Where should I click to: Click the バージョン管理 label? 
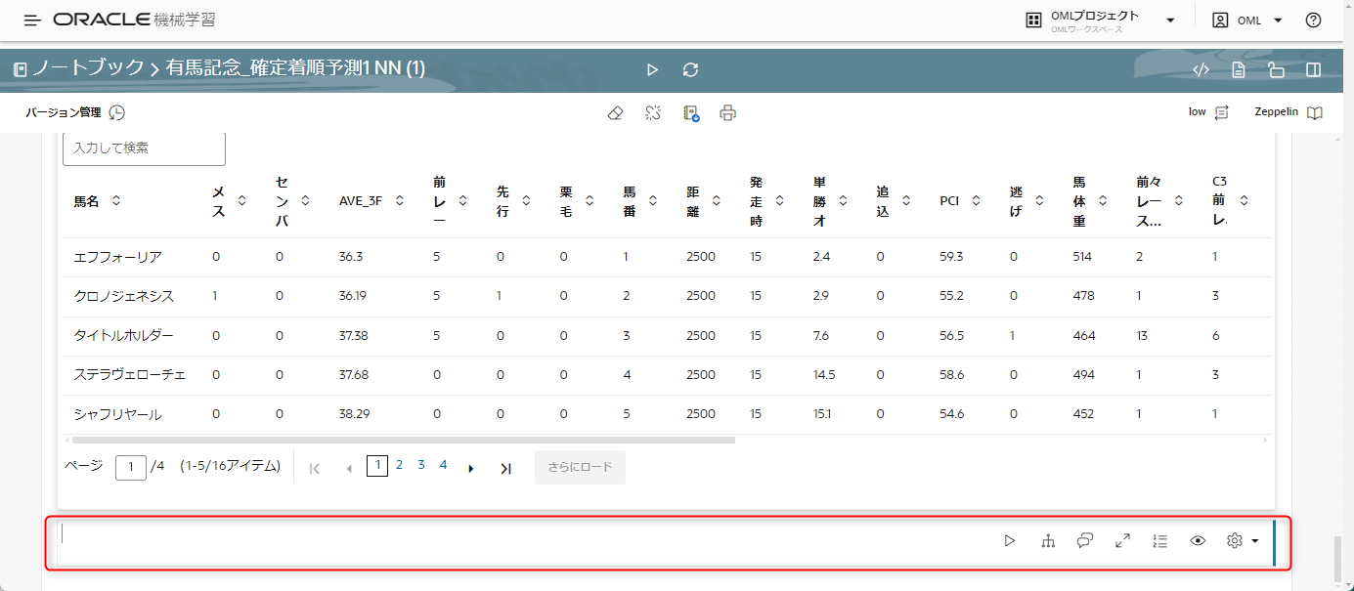[64, 112]
